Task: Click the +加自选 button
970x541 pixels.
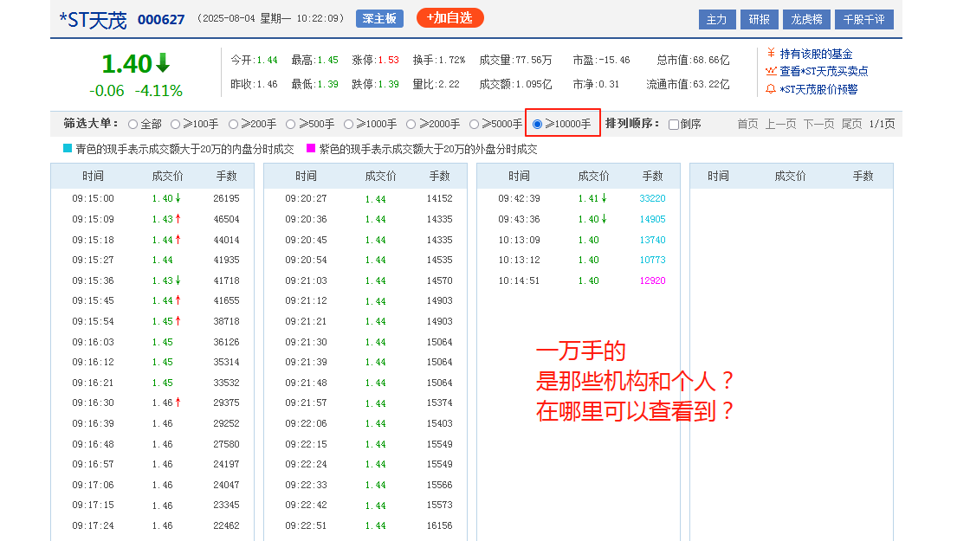Action: tap(449, 18)
